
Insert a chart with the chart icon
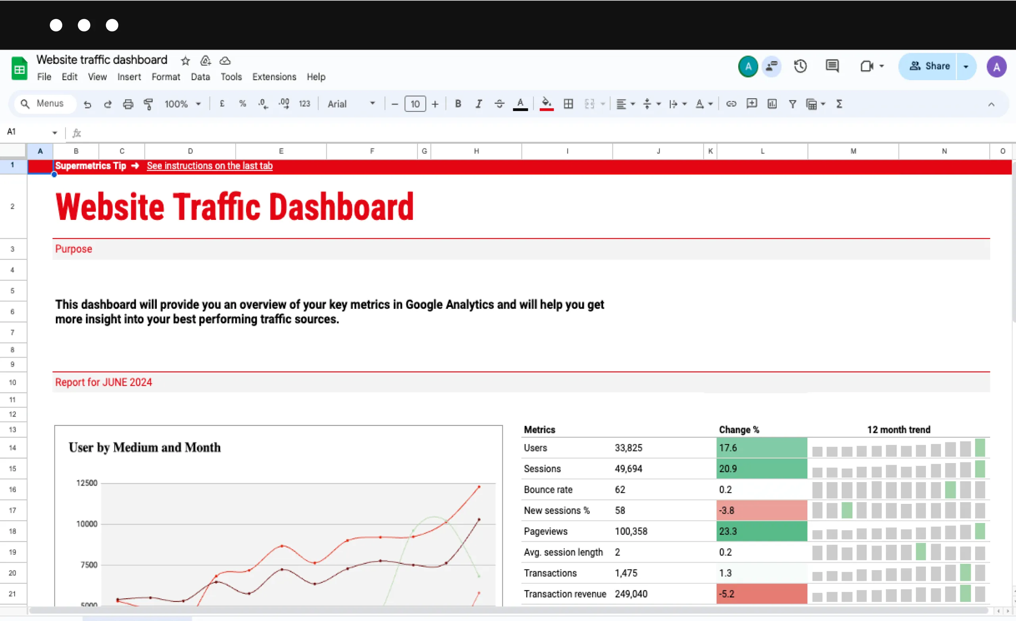(772, 104)
